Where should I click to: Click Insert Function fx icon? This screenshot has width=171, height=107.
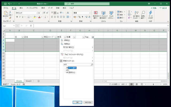point(31,26)
